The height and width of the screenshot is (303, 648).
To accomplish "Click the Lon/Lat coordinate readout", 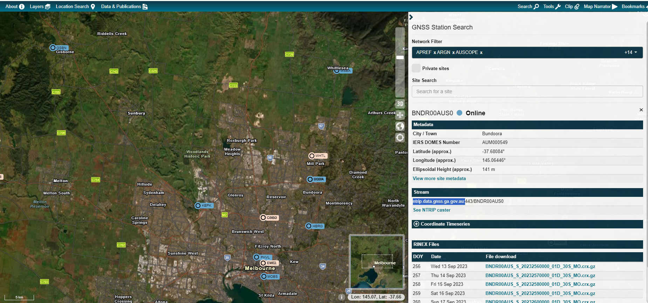I will coord(376,297).
